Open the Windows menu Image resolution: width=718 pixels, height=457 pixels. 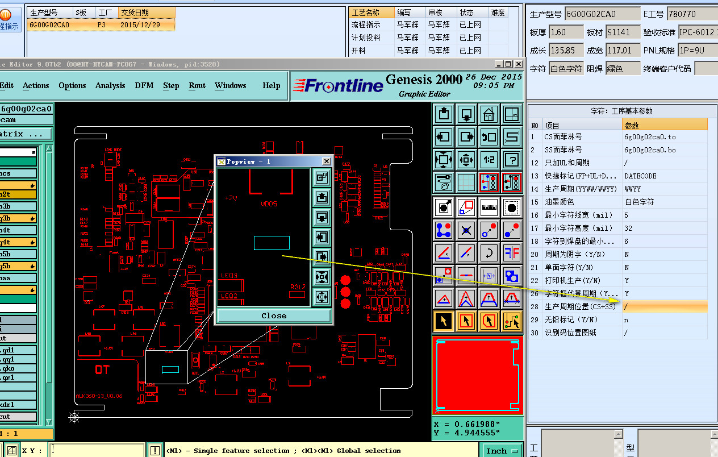pos(231,85)
